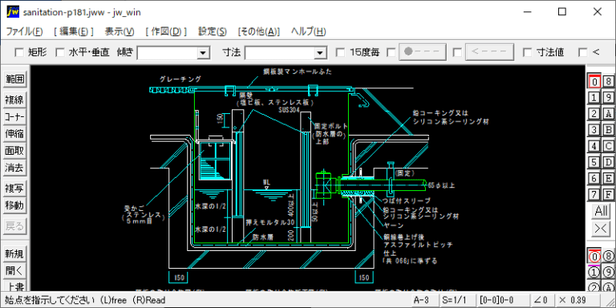Click the ●--- point line button

click(423, 52)
